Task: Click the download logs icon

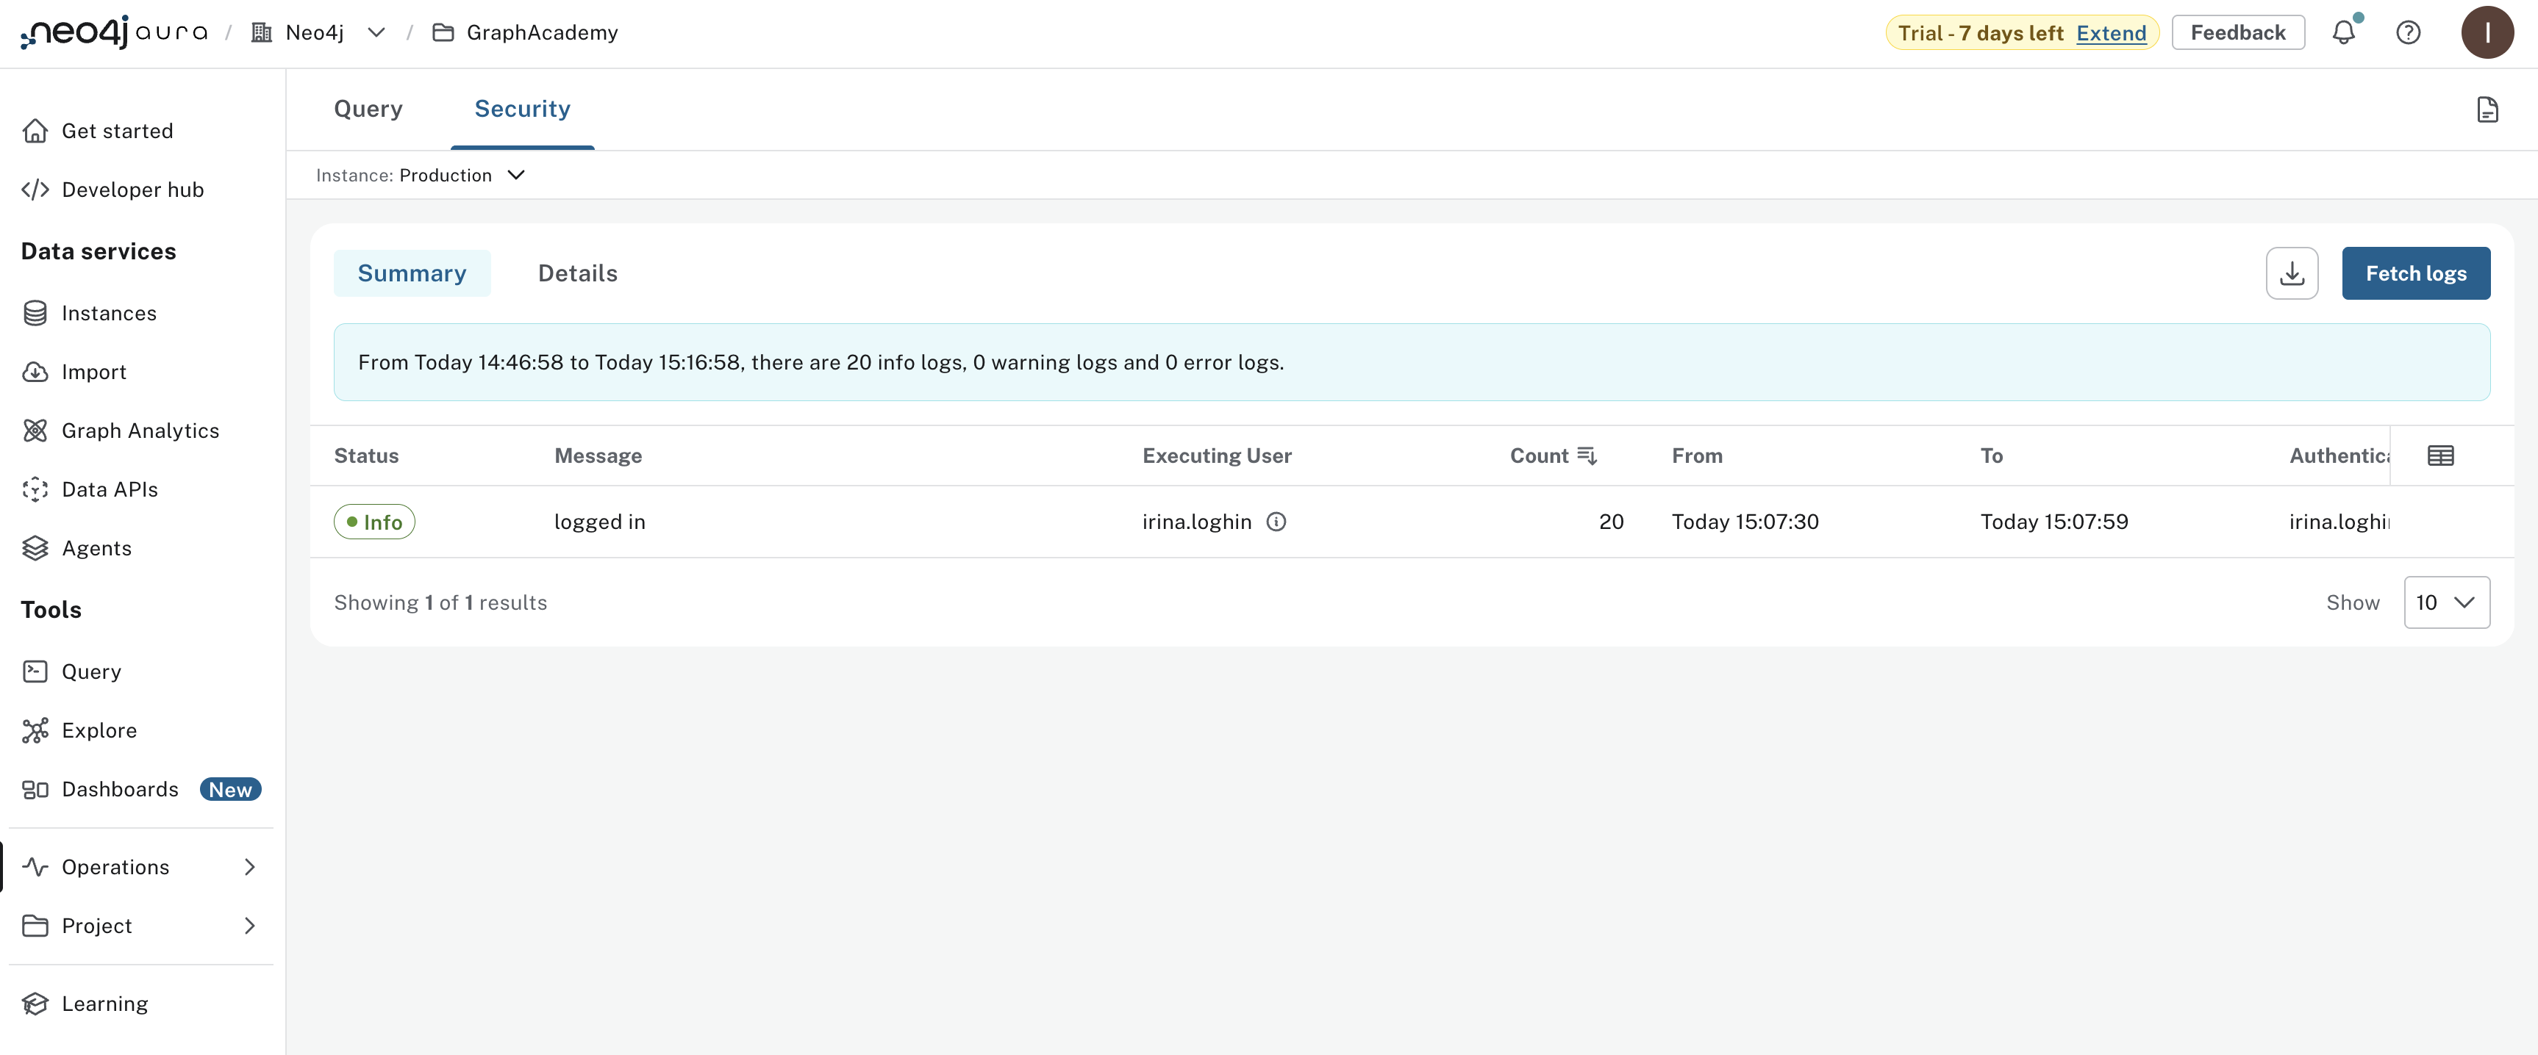Action: tap(2292, 273)
